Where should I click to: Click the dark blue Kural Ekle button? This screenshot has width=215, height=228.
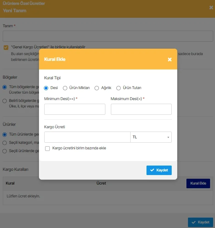point(198,183)
